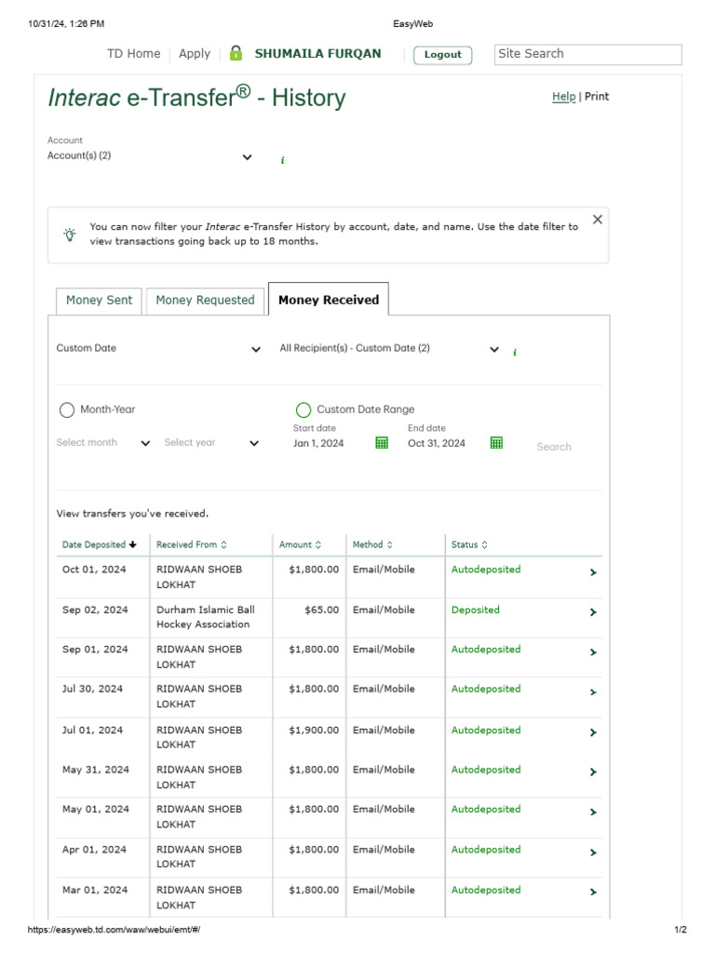Viewport: 715px width, 953px height.
Task: Click the Logout button
Action: tap(442, 55)
